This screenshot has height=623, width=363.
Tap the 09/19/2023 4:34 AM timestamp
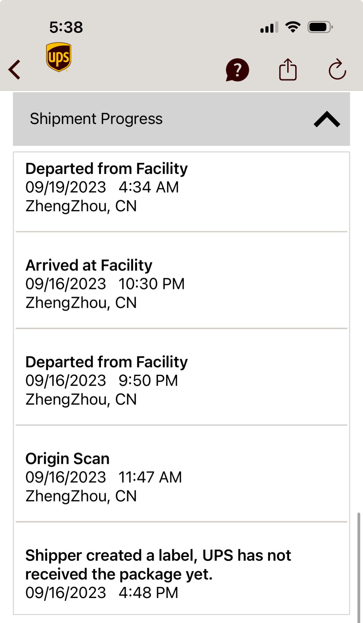(102, 187)
